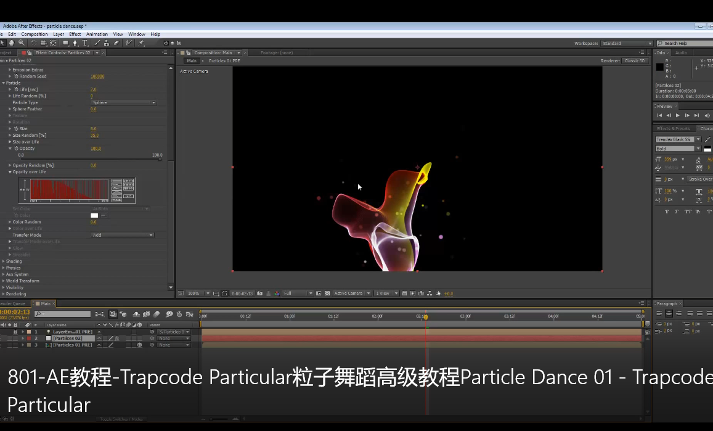Screen dimensions: 713x431
Task: Open the Layer menu
Action: [59, 34]
